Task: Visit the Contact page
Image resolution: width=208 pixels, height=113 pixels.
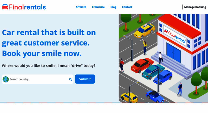Action: (x=127, y=7)
